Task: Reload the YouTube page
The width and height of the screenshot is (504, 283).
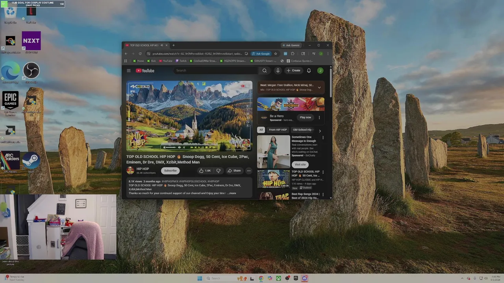Action: tap(140, 54)
